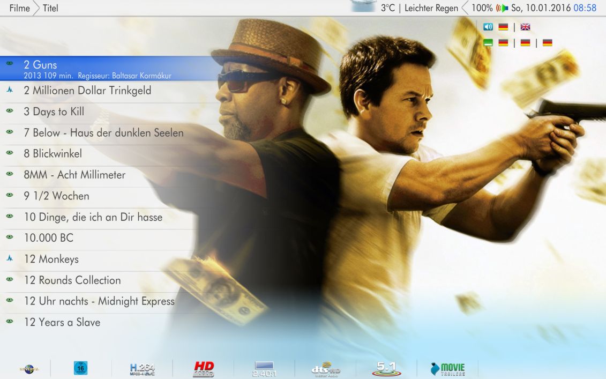Click the FSK 16 age rating badge
This screenshot has width=606, height=379.
coord(80,368)
